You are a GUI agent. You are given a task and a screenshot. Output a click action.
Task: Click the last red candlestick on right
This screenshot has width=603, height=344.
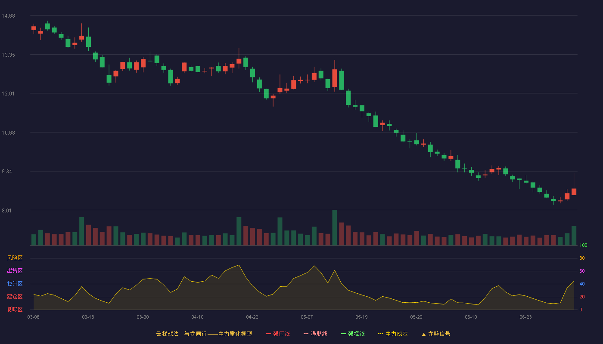pos(574,192)
